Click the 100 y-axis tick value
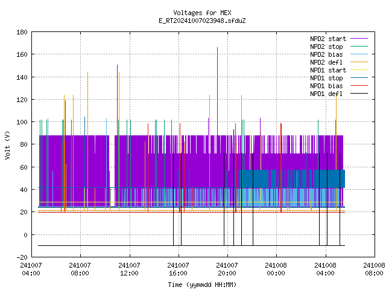 coord(22,122)
